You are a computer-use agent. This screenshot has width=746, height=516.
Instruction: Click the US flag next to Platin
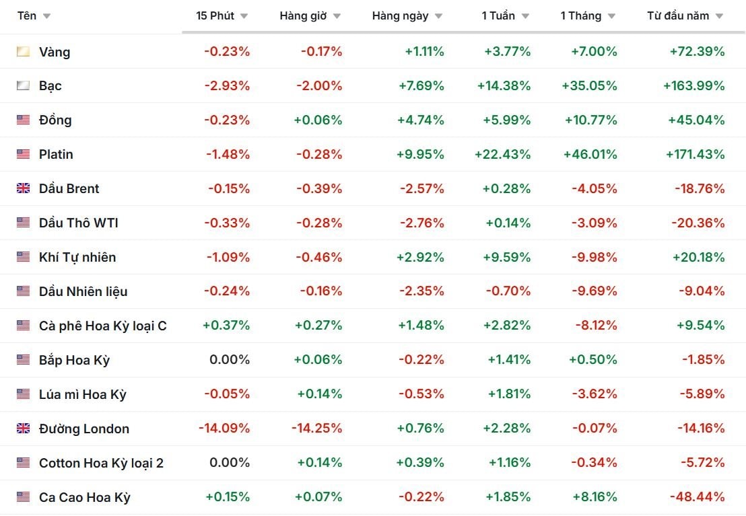click(24, 155)
